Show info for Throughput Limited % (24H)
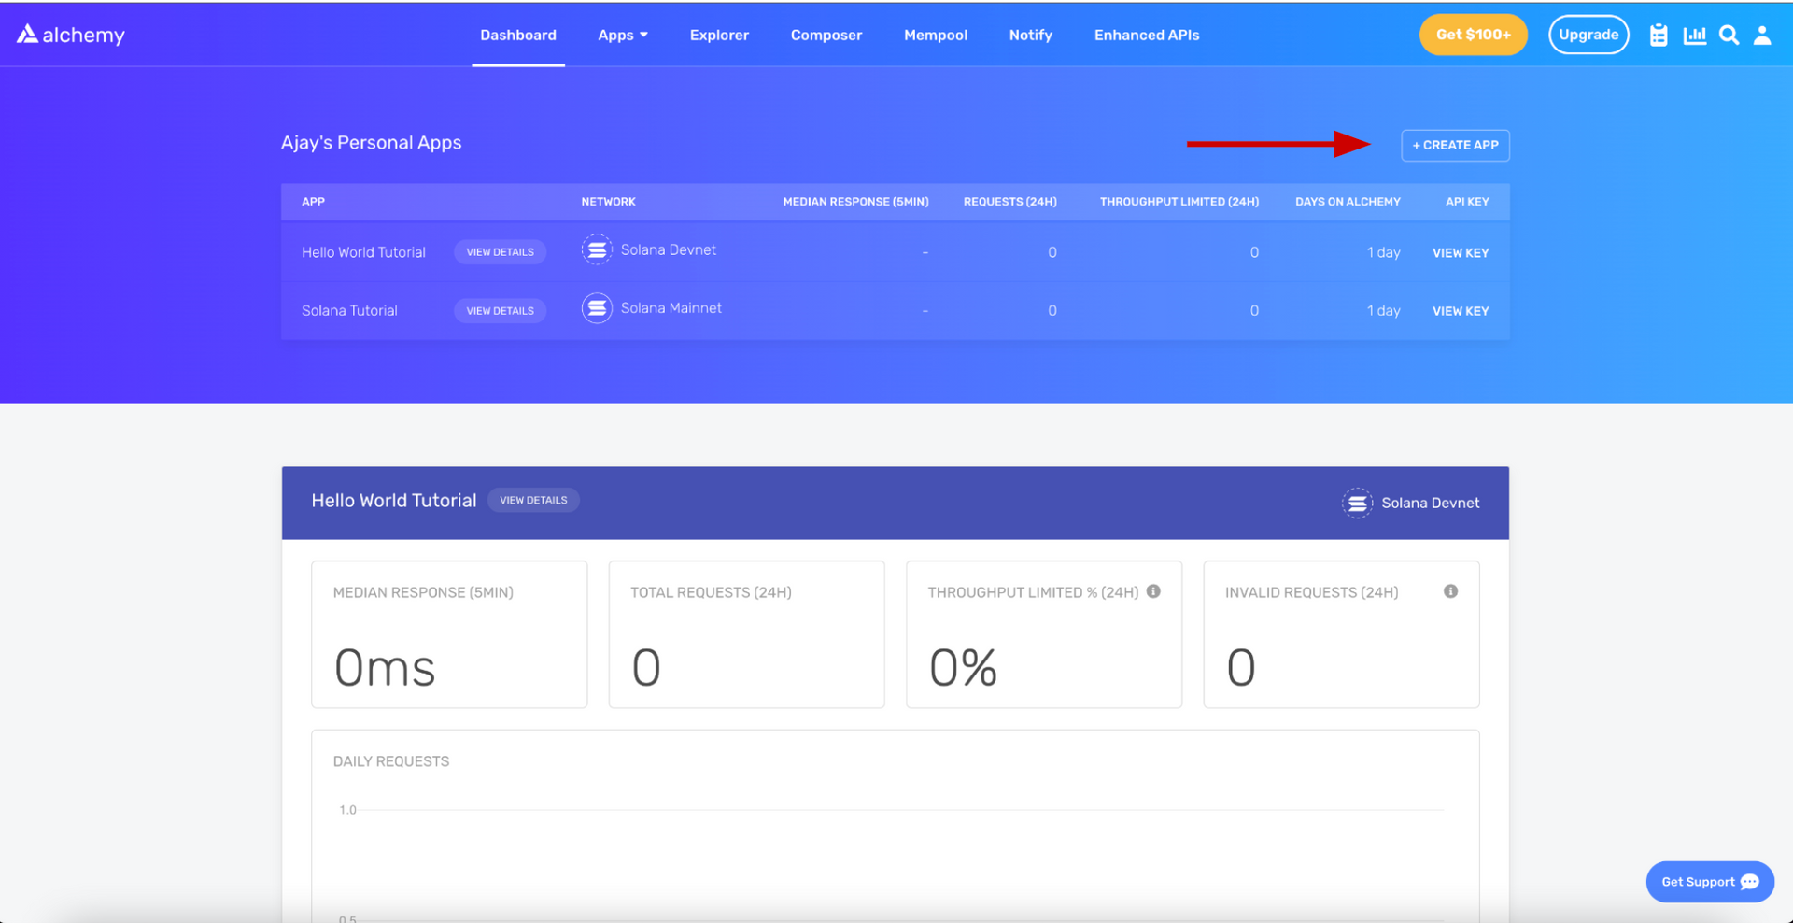 1153,591
